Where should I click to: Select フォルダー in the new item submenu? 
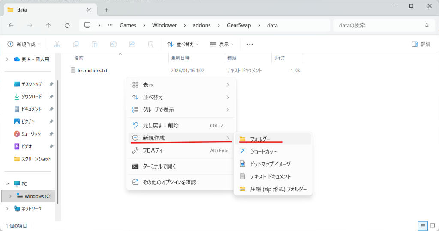pos(260,139)
